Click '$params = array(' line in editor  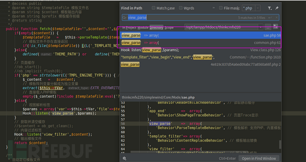point(71,109)
